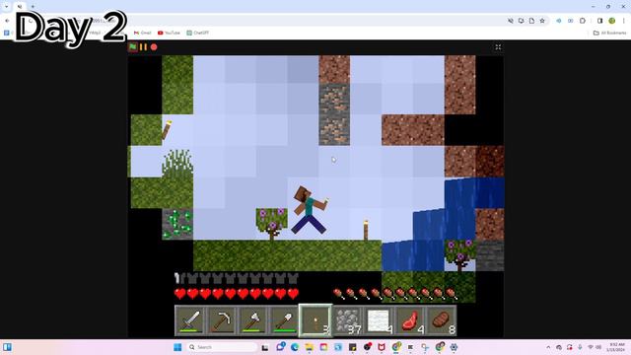
Task: Open the Gmail bookmark
Action: click(x=142, y=33)
